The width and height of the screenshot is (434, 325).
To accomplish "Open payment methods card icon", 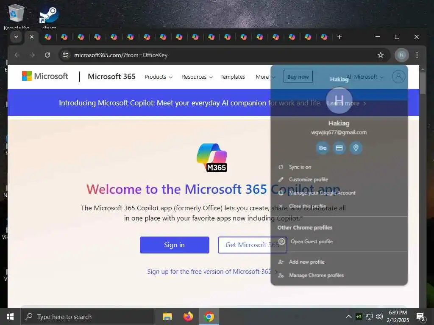I will click(339, 148).
